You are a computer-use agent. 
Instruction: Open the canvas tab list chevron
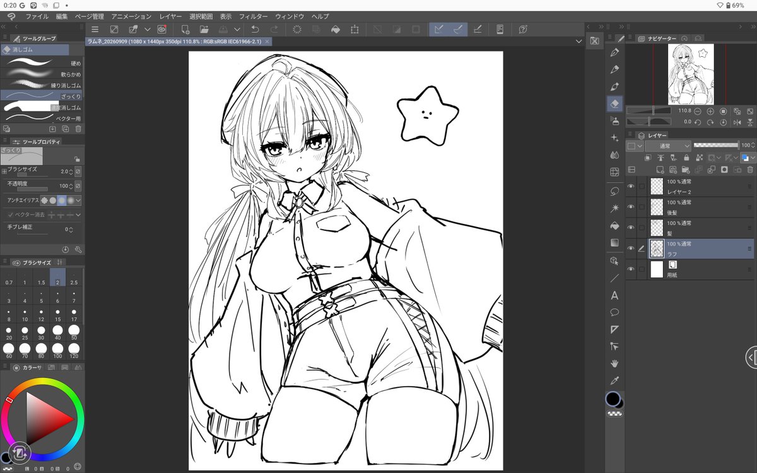click(578, 41)
